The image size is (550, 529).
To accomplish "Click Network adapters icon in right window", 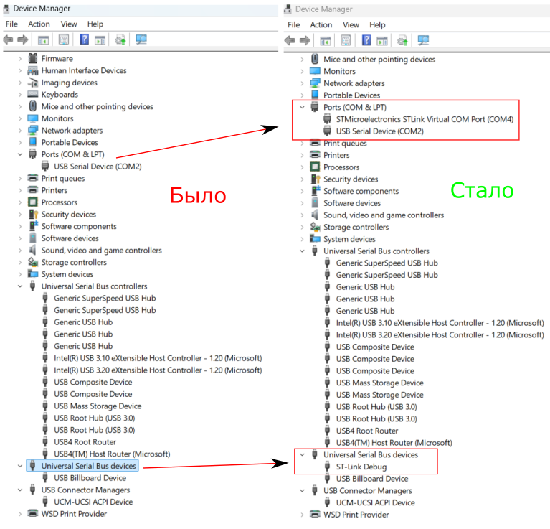I will 315,83.
